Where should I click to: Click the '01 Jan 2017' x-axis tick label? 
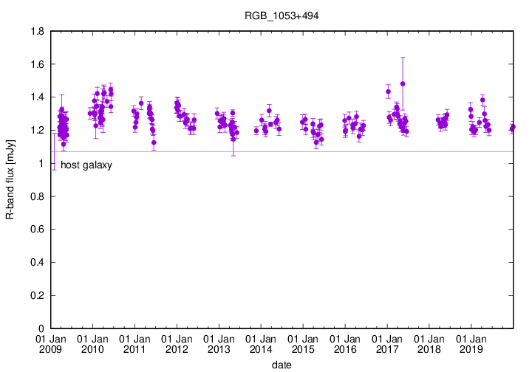tap(387, 343)
